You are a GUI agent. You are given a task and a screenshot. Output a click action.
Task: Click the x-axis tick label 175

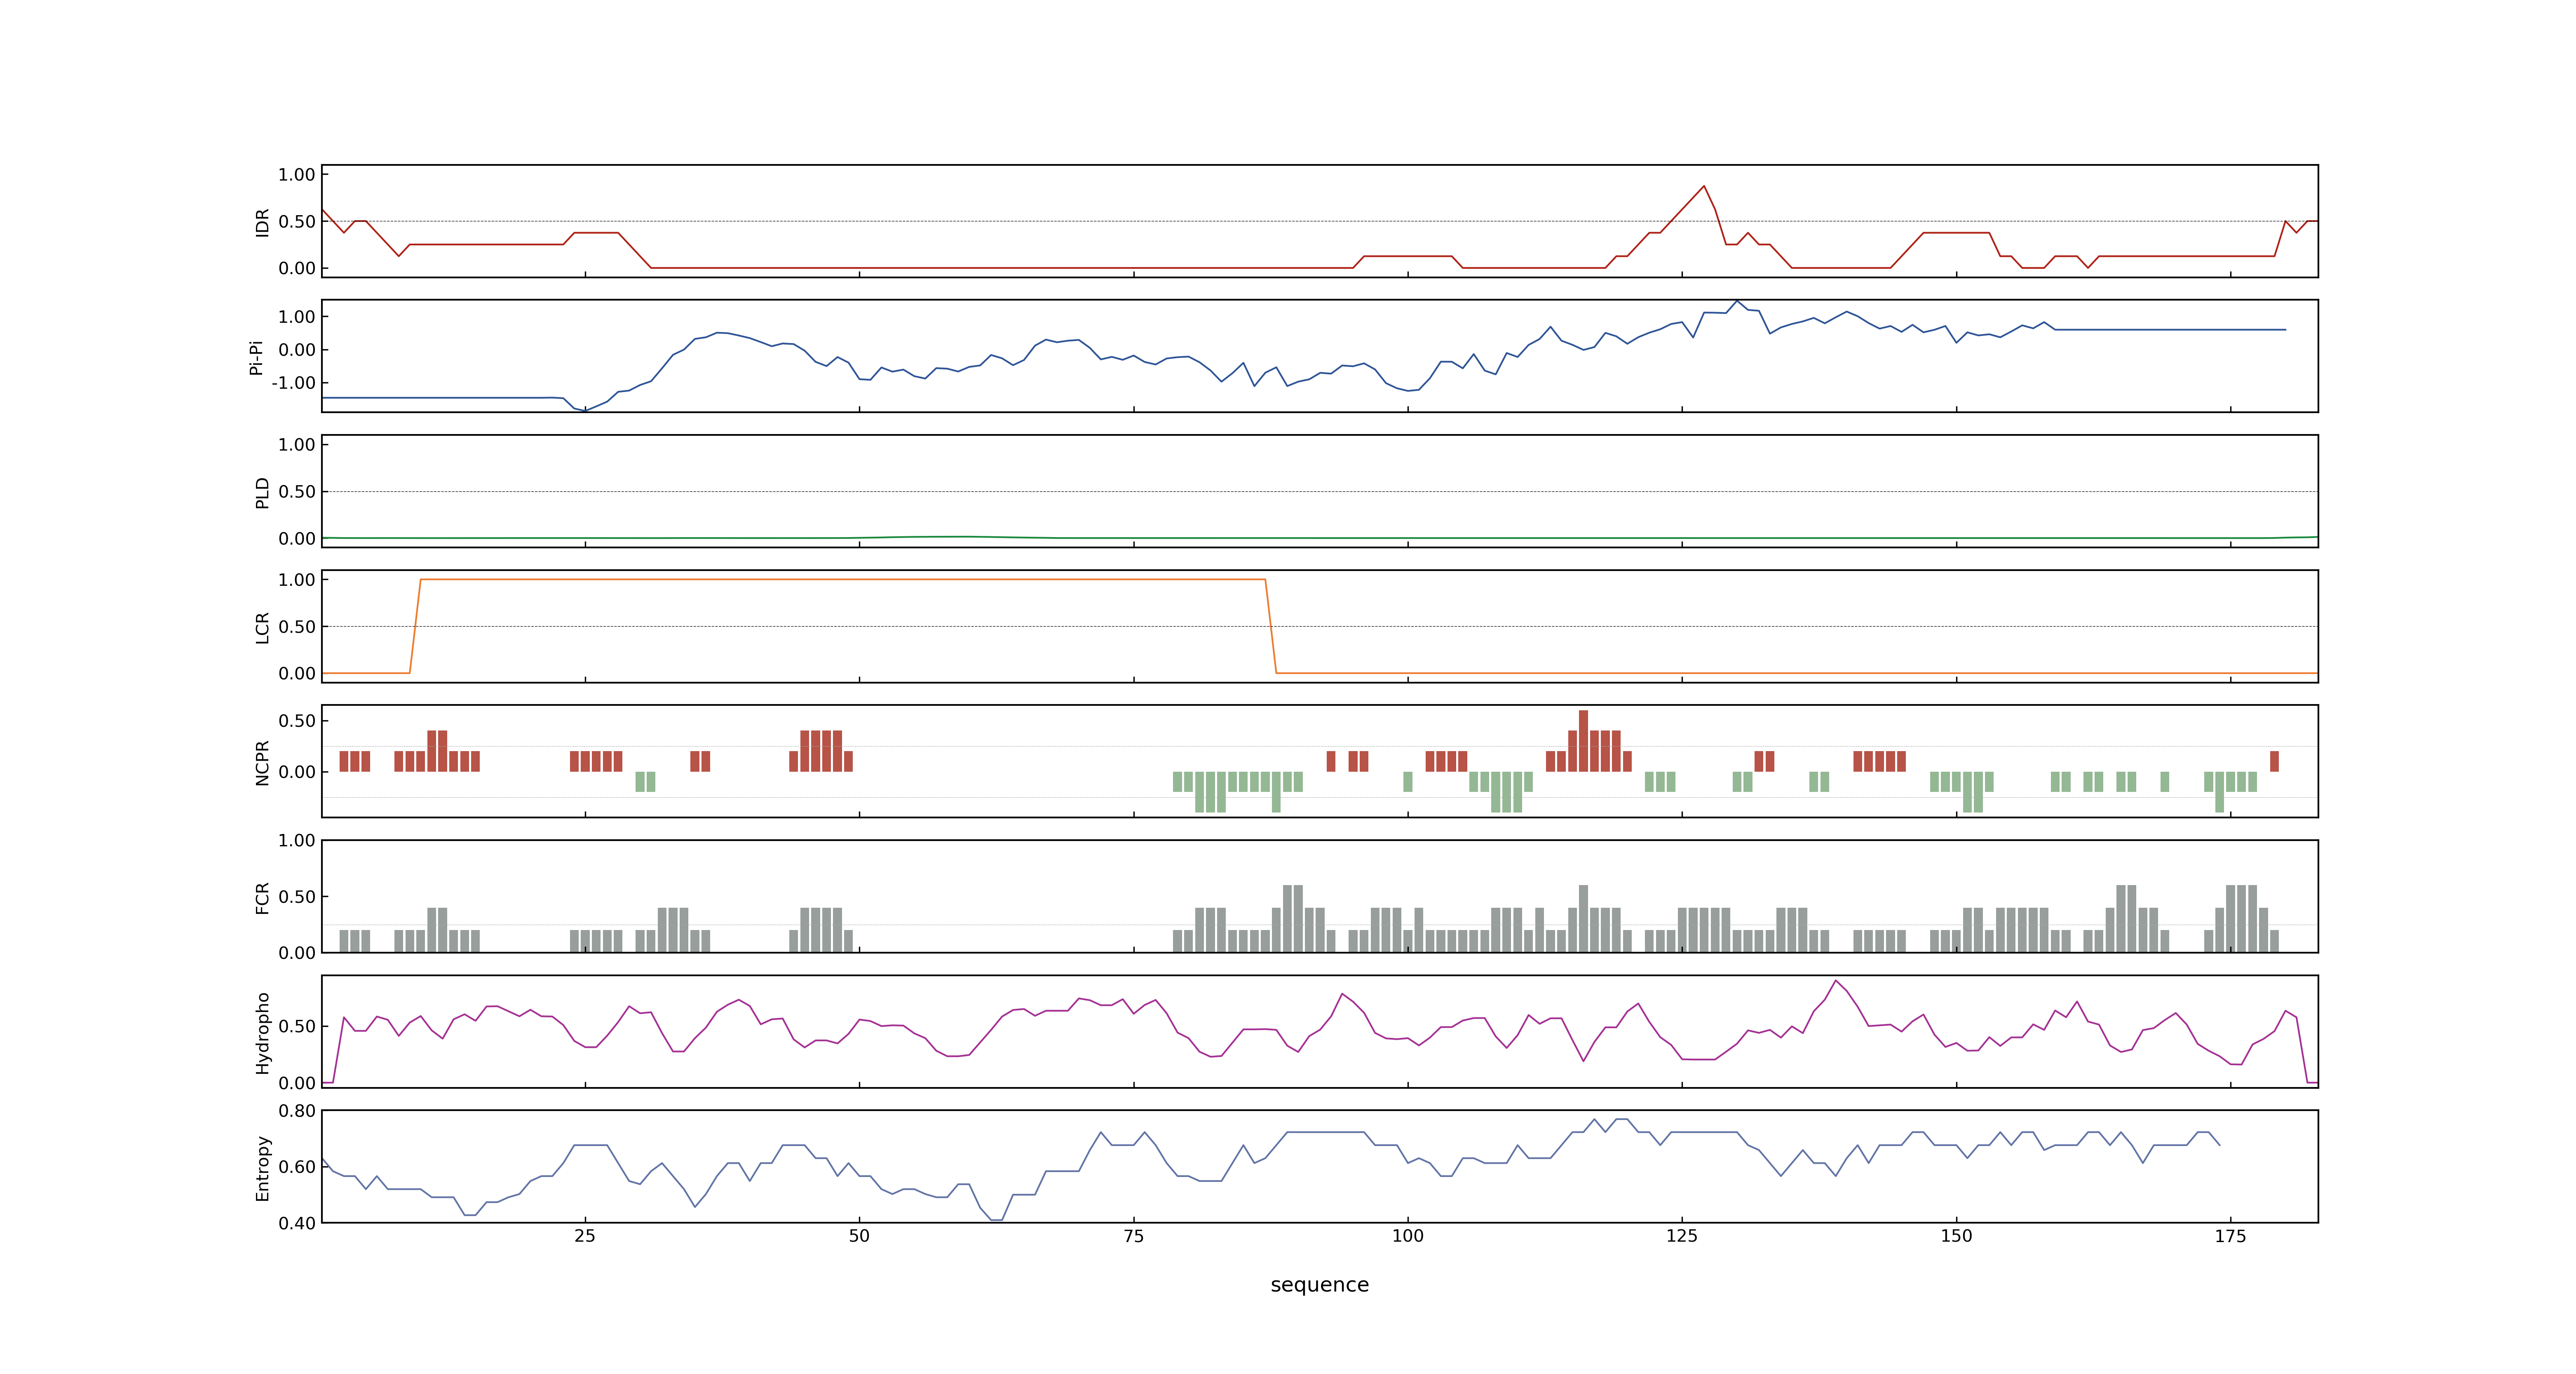click(x=2230, y=1236)
